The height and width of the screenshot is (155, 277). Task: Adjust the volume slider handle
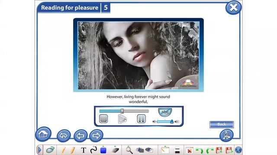click(x=172, y=121)
